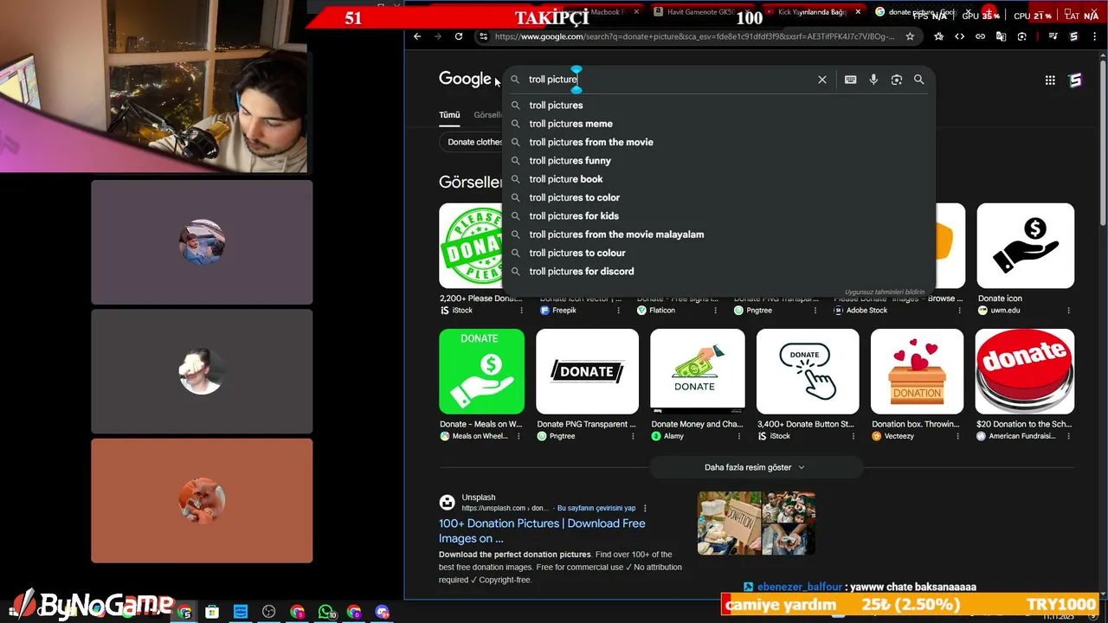Viewport: 1108px width, 623px height.
Task: Open red donate button thumbnail
Action: (1025, 371)
